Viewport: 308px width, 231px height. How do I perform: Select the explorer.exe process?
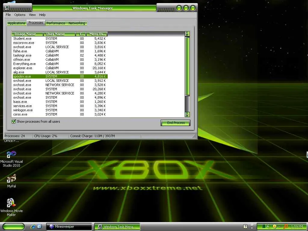point(60,68)
